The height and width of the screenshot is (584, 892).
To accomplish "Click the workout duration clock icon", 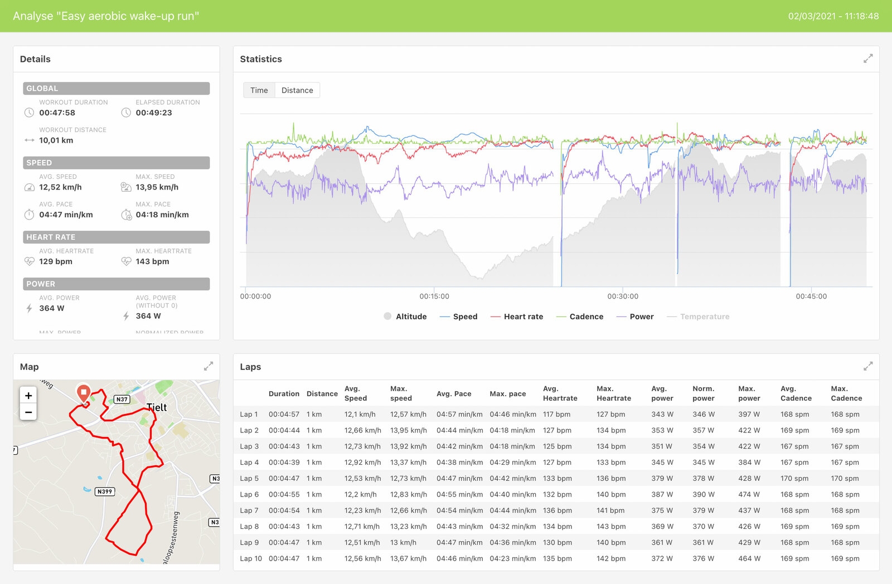I will point(30,112).
